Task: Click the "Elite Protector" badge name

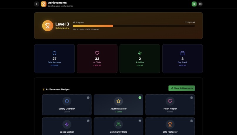Action: [170, 132]
